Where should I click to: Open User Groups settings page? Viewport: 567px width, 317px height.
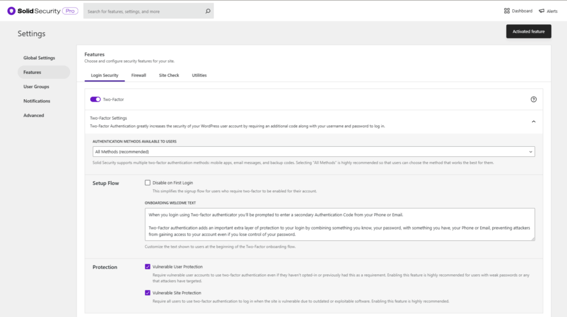tap(36, 86)
